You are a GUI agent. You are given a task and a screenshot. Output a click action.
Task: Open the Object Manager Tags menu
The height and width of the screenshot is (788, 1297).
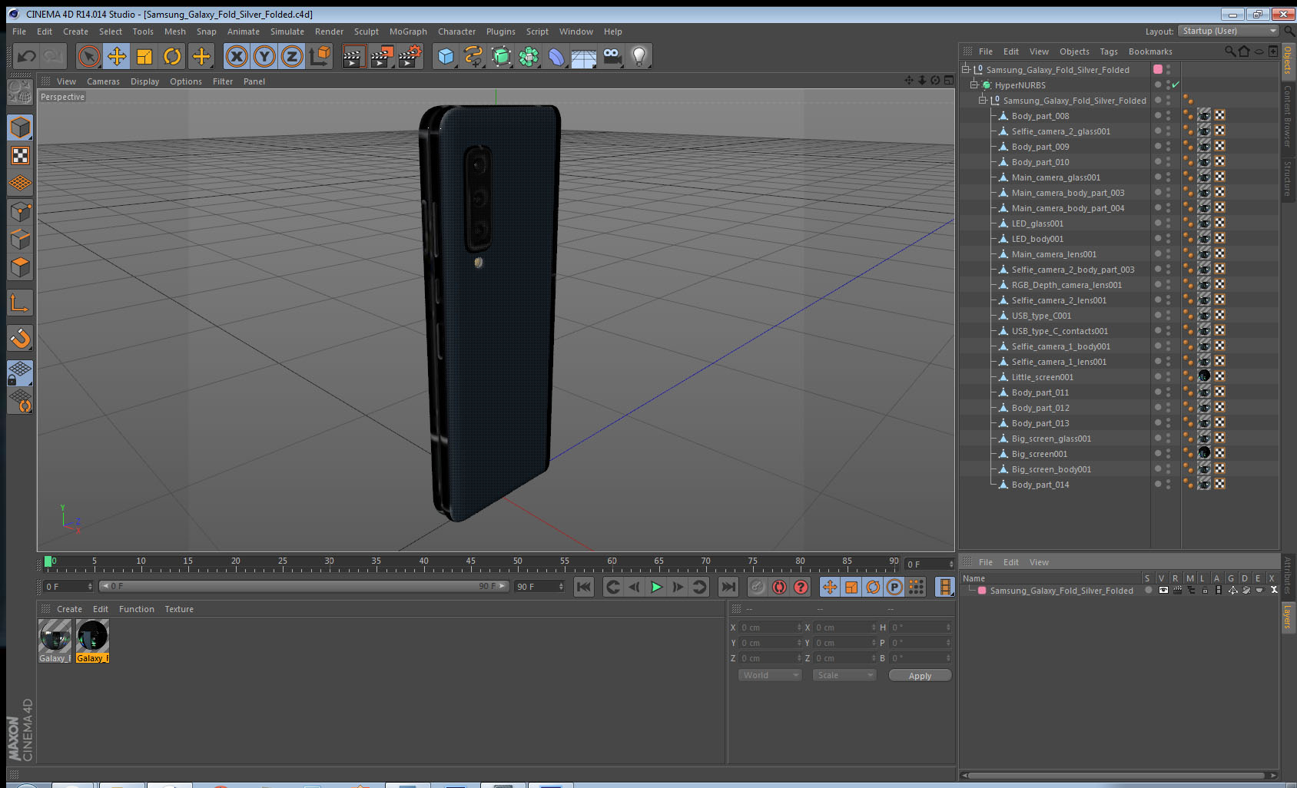[1108, 51]
